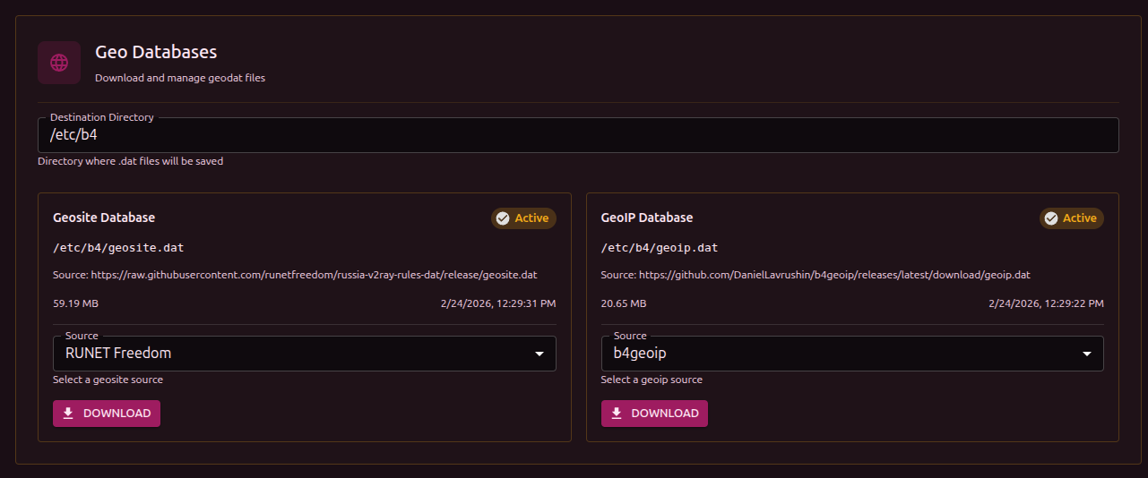Click the 59.19 MB file size text
Image resolution: width=1148 pixels, height=478 pixels.
tap(76, 303)
